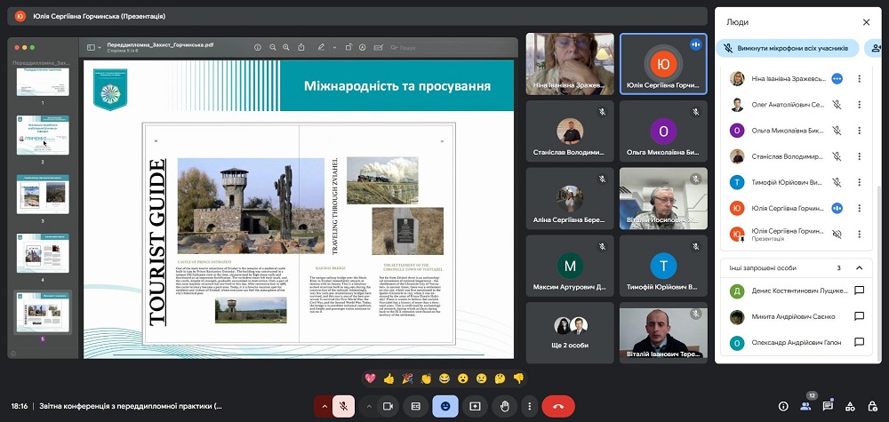Open meeting details info icon

783,406
